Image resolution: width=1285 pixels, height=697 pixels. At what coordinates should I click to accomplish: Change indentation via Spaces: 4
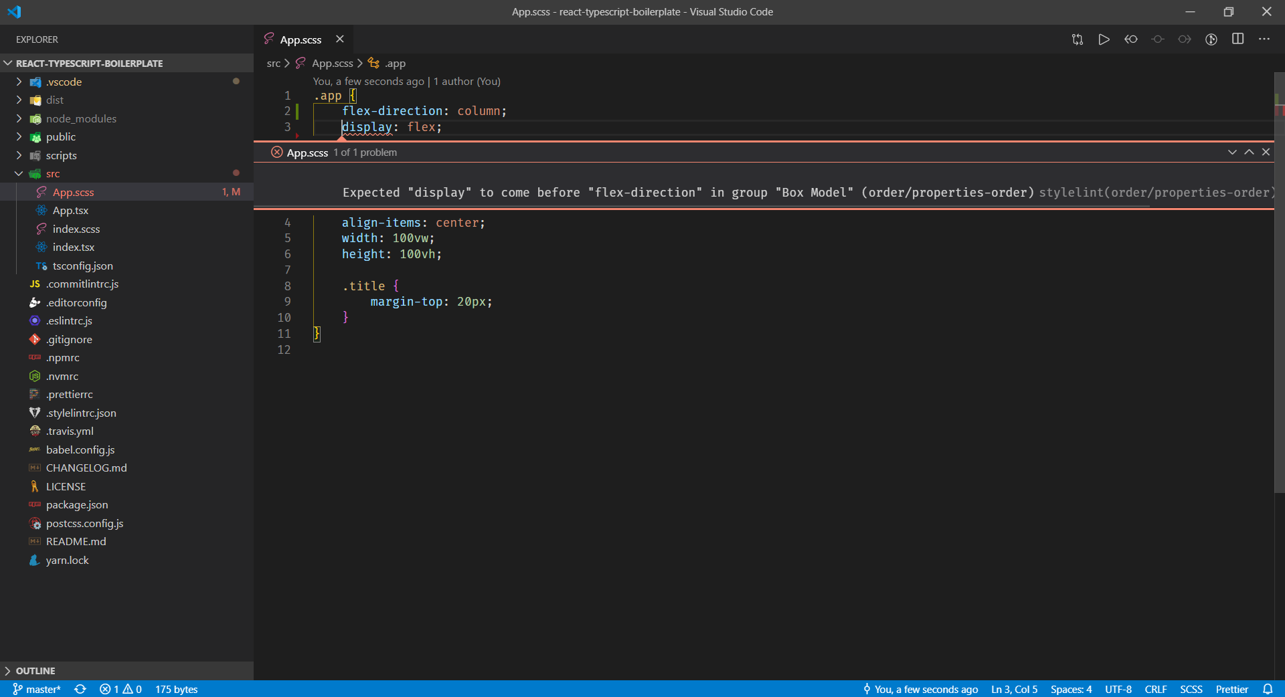(1072, 689)
